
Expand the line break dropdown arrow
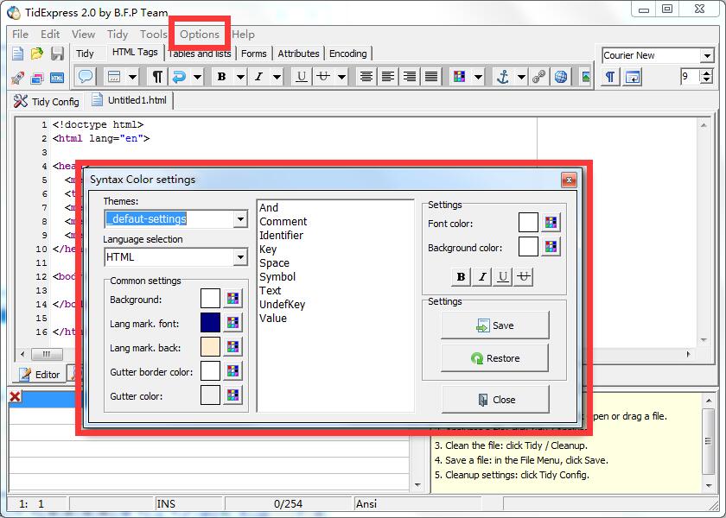tap(198, 77)
